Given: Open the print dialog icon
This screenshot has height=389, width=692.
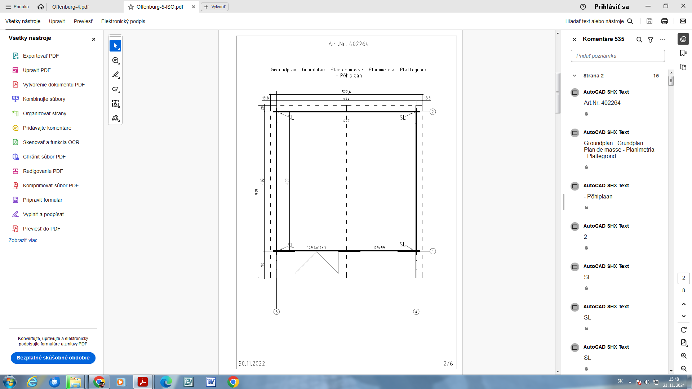Looking at the screenshot, I should pyautogui.click(x=665, y=21).
